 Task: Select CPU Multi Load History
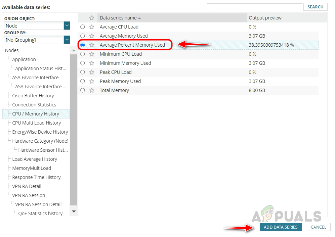[37, 123]
